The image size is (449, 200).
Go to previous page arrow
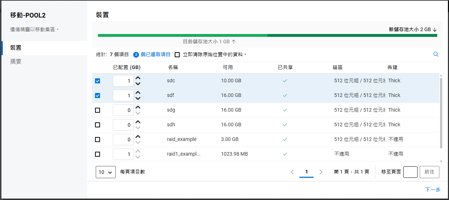pos(292,172)
